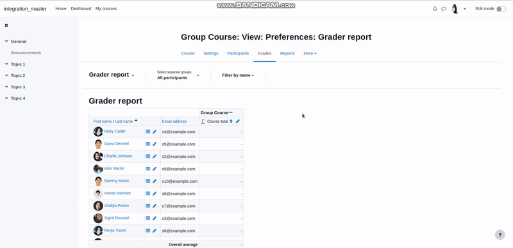Open grade table icon for Vitaliya Padun

[147, 206]
